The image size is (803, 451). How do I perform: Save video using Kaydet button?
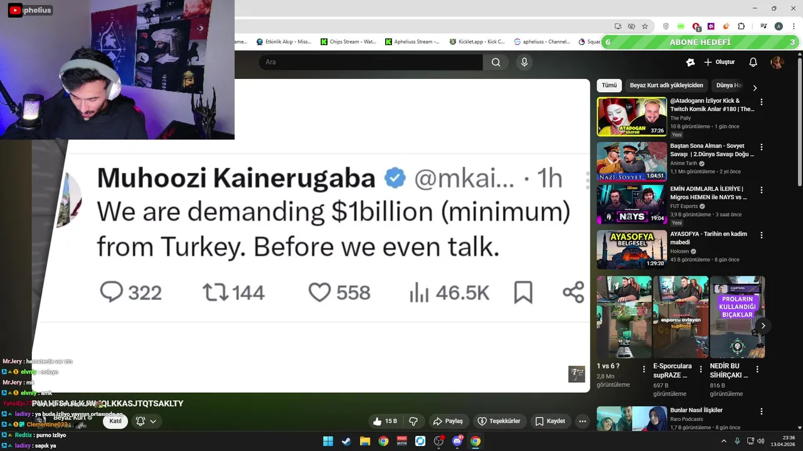pos(550,421)
